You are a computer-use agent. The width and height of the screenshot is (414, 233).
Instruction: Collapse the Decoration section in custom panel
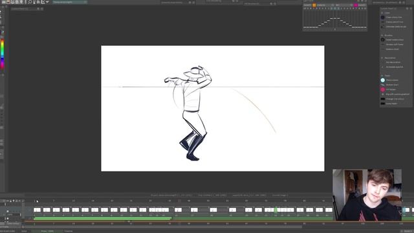(382, 58)
